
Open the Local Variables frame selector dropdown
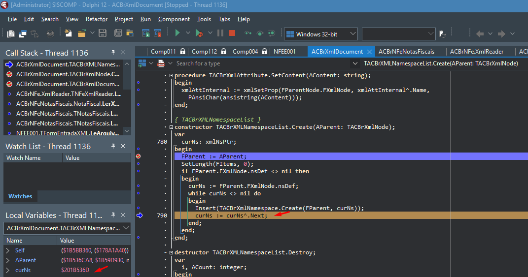pyautogui.click(x=126, y=228)
